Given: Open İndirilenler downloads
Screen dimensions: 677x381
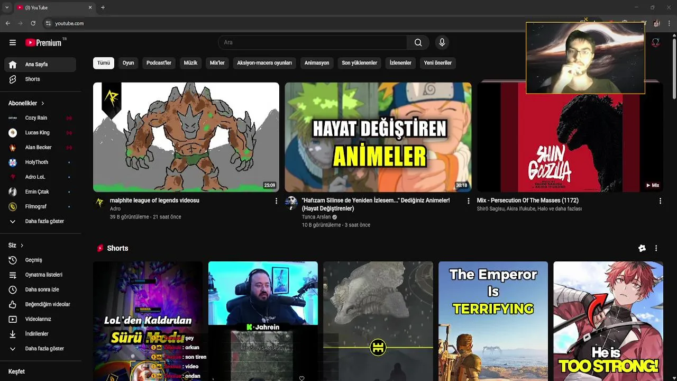Looking at the screenshot, I should (x=40, y=334).
